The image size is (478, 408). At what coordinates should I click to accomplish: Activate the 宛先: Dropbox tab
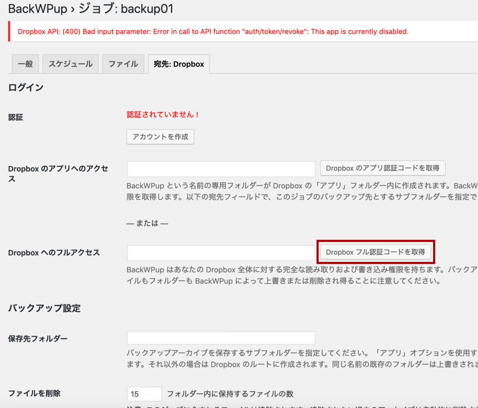pos(178,64)
